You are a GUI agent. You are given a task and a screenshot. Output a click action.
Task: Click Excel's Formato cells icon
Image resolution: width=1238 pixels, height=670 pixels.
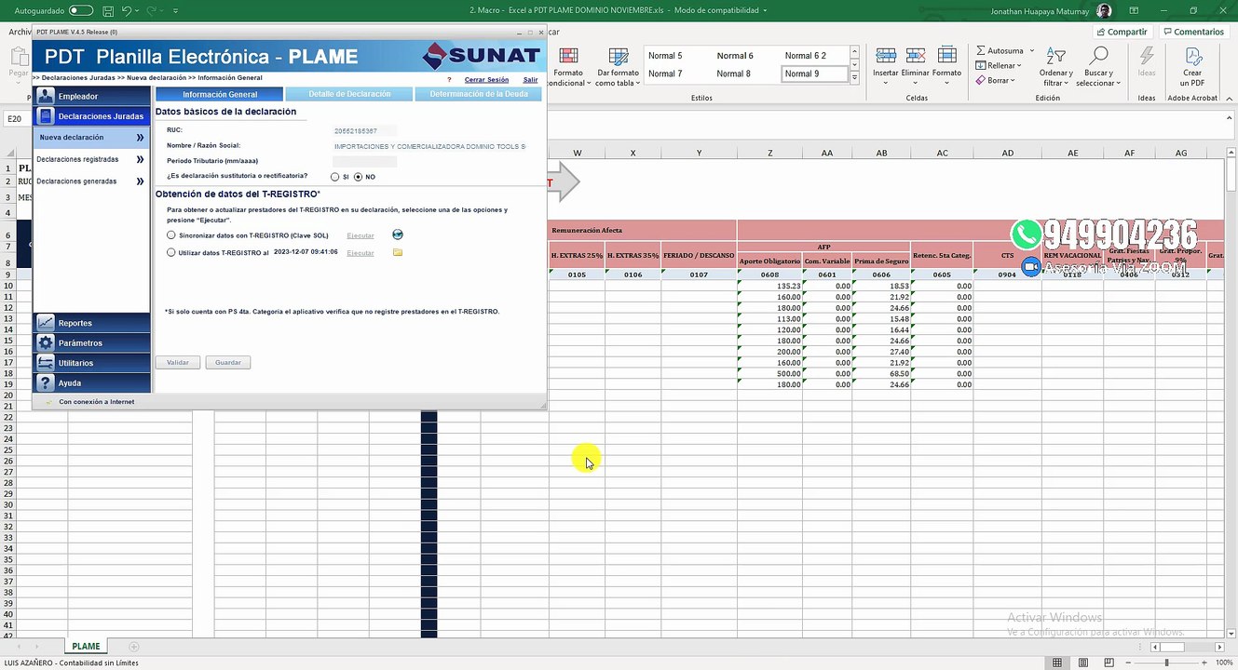(x=946, y=56)
